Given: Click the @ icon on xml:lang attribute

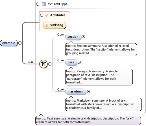Looking at the screenshot, I should pos(47,25).
